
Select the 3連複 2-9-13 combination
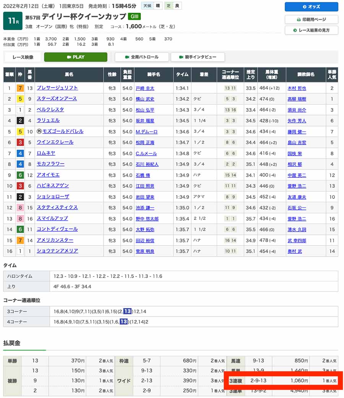(258, 380)
